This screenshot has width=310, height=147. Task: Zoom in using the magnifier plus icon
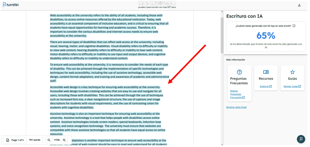coord(64,140)
